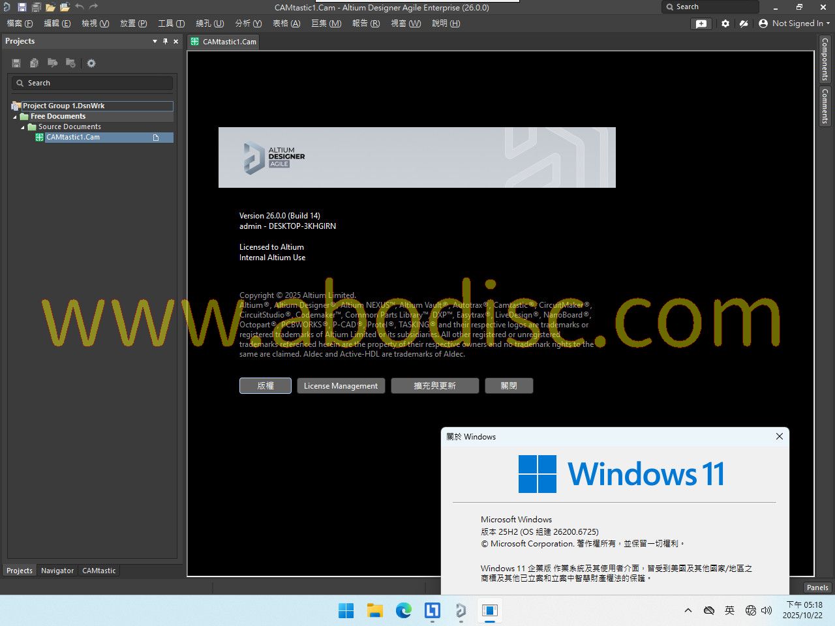Collapse the Source Documents folder node
The image size is (835, 626).
pyautogui.click(x=23, y=127)
